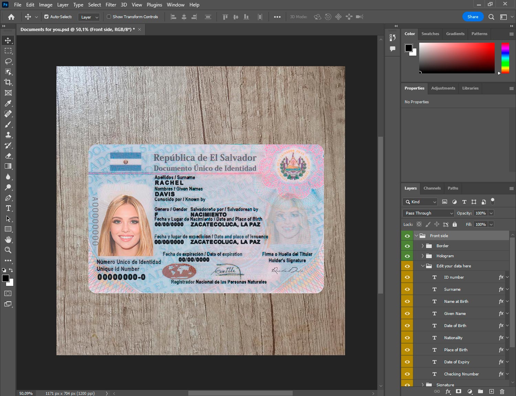Image resolution: width=516 pixels, height=396 pixels.
Task: Select the Brush tool
Action: 8,124
